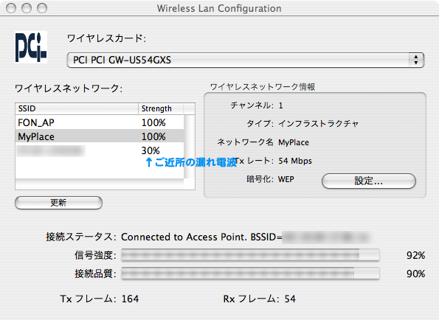Click the network list vertical scrollbar
The image size is (439, 320).
(x=190, y=147)
